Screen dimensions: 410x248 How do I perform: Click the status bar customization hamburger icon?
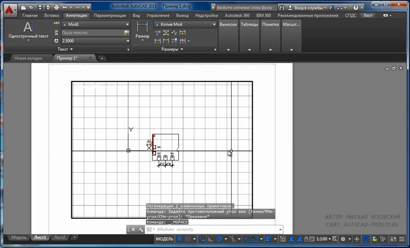point(402,239)
